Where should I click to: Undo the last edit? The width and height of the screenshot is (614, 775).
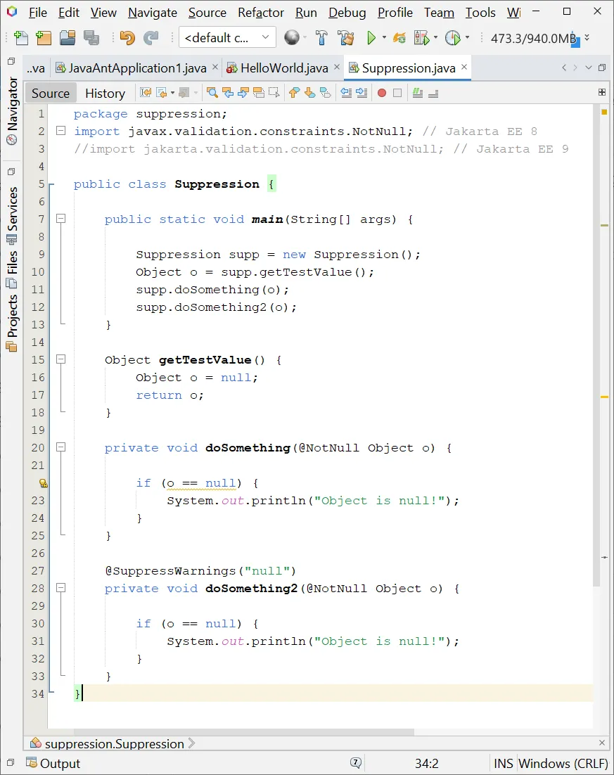(x=127, y=37)
